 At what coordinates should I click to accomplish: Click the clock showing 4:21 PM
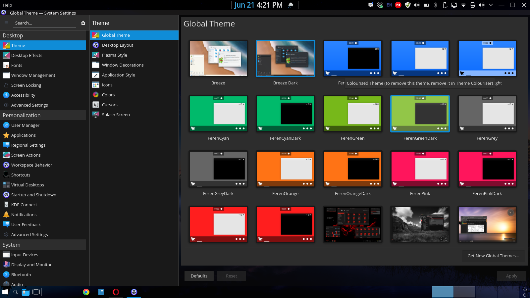[x=258, y=5]
